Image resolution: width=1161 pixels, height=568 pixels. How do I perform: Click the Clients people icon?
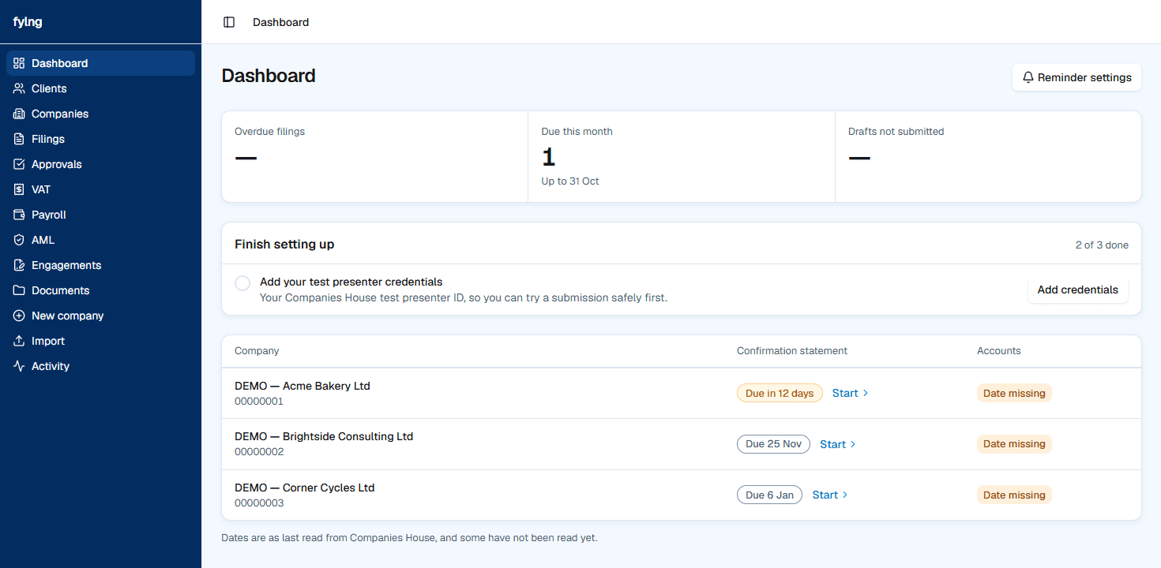[19, 88]
